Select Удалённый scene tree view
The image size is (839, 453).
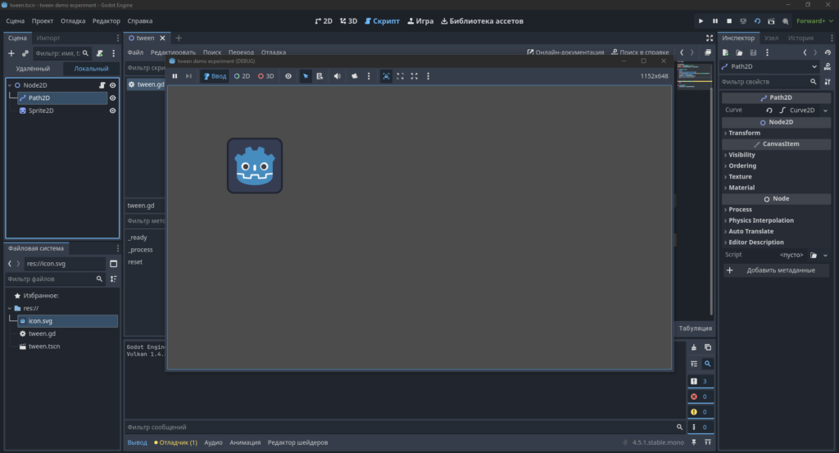(33, 69)
